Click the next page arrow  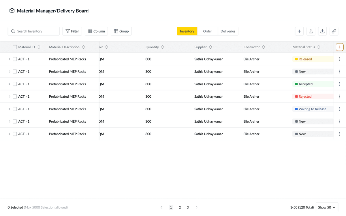(x=197, y=207)
